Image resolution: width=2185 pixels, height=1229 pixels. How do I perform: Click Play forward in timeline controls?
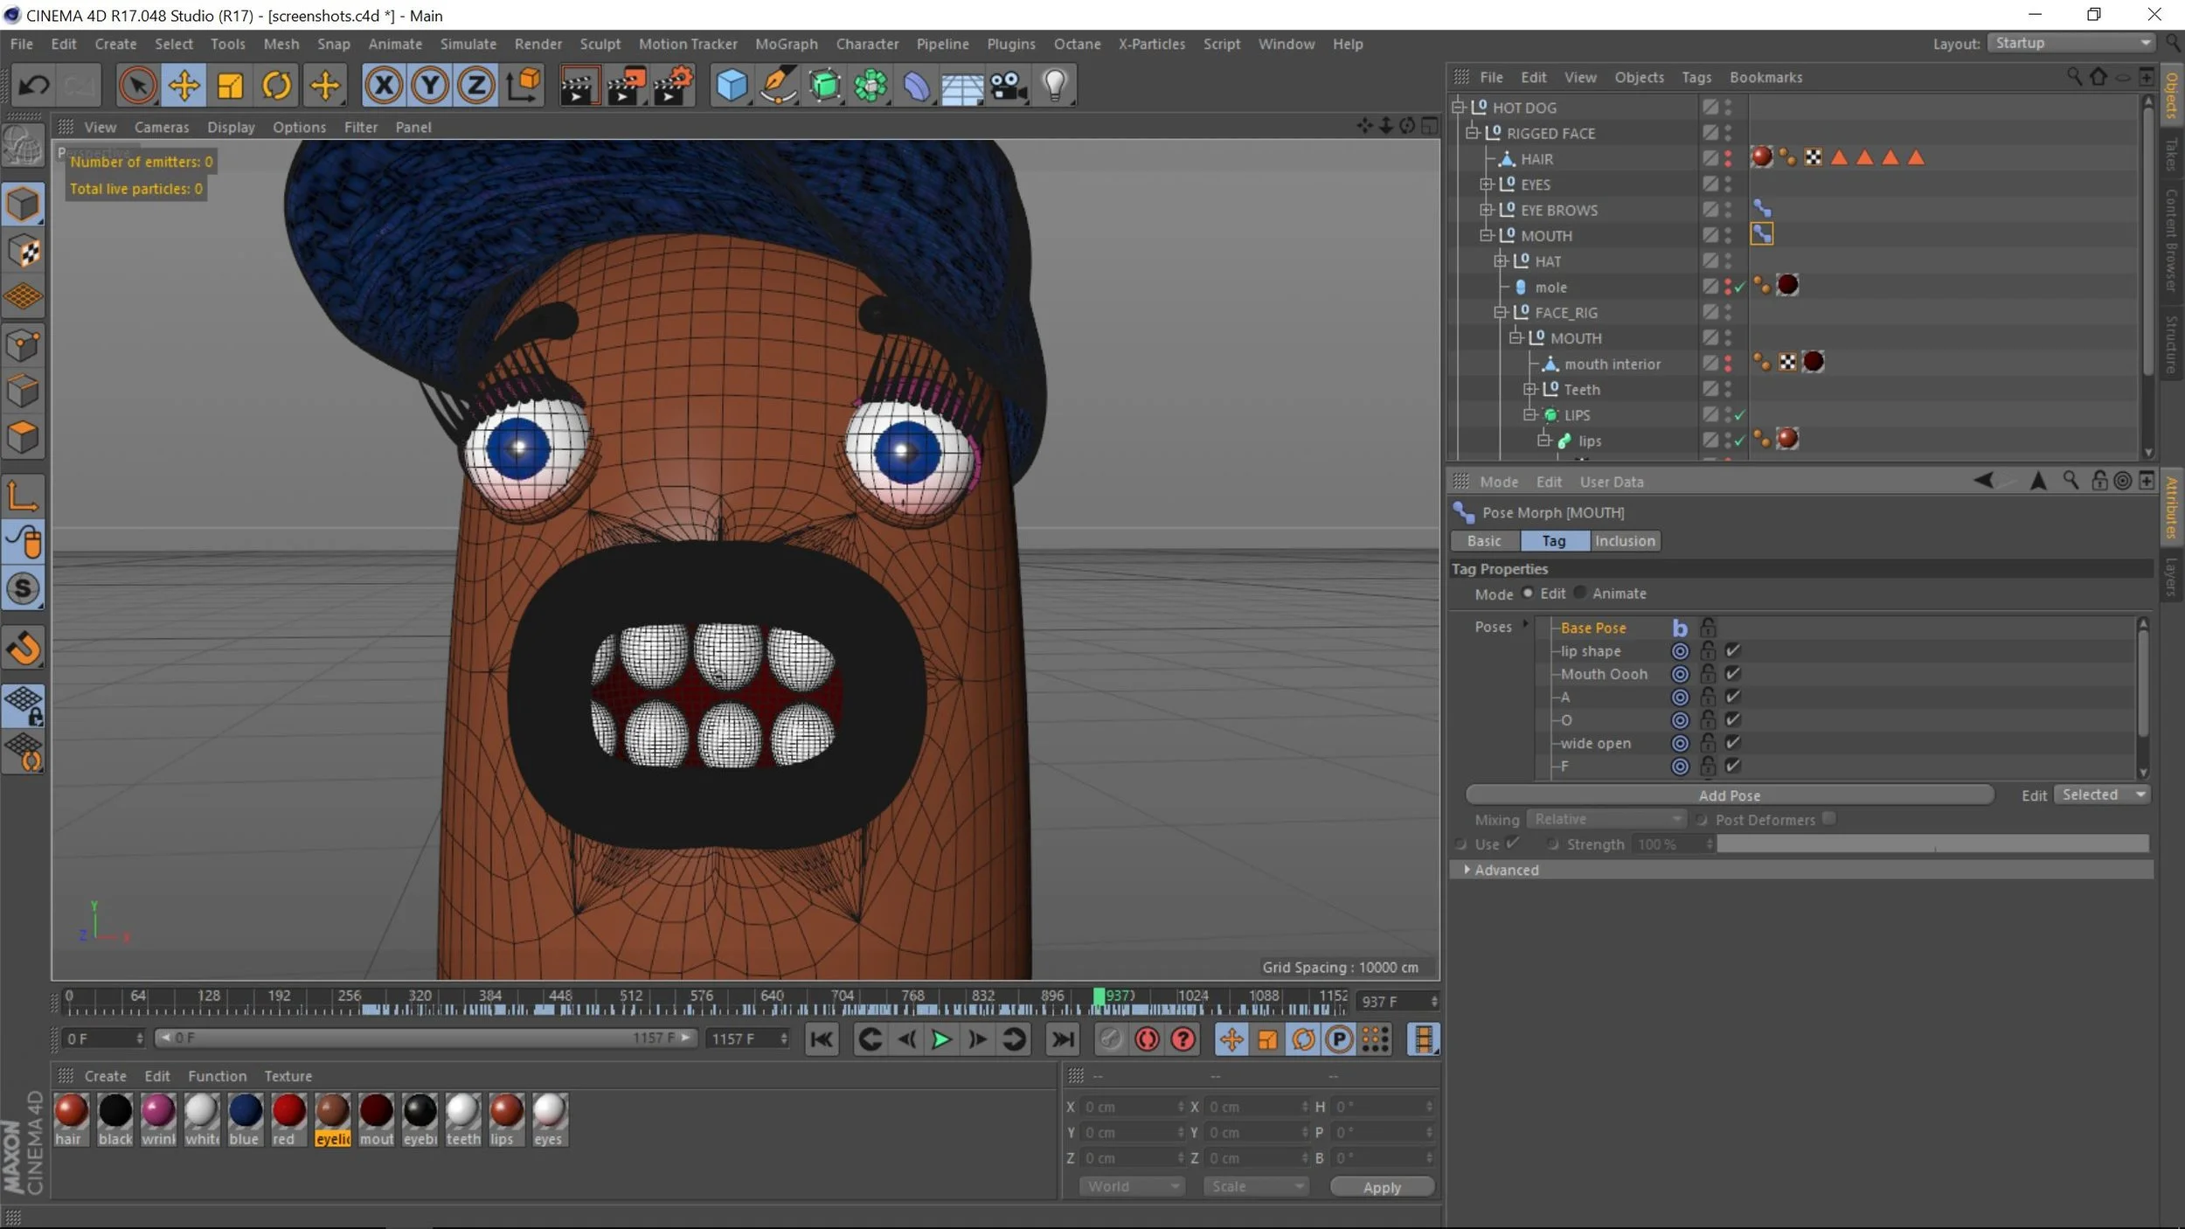(941, 1039)
